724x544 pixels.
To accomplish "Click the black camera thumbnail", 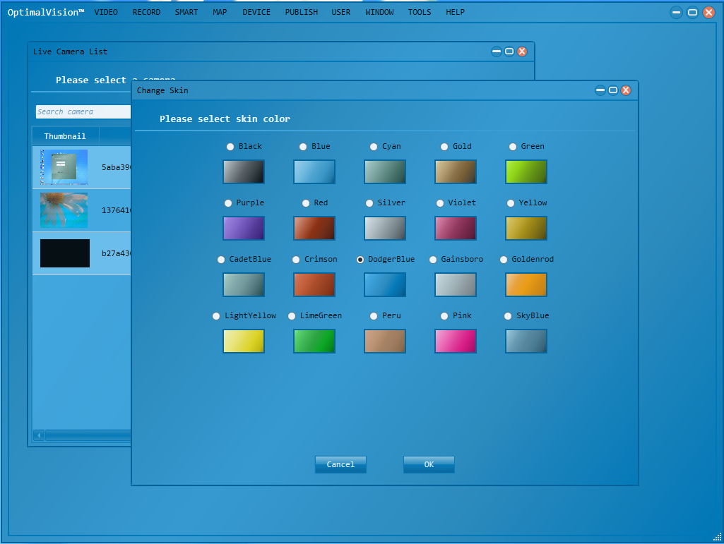I will (x=65, y=253).
